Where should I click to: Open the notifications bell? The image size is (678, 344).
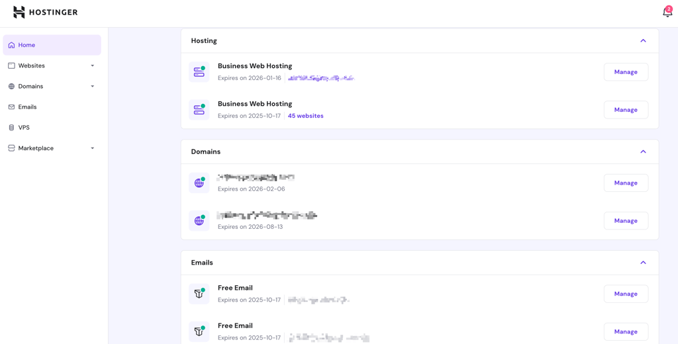667,12
